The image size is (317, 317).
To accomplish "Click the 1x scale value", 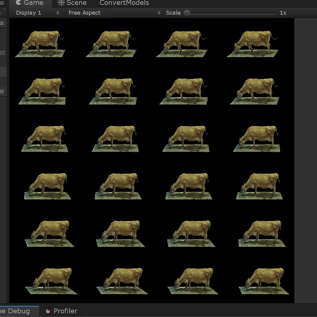I will coord(283,13).
